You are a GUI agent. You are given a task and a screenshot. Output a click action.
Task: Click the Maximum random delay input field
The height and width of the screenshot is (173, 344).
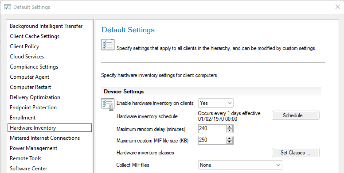(212, 129)
